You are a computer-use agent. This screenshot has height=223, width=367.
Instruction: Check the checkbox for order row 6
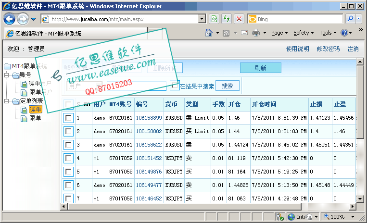(68, 185)
